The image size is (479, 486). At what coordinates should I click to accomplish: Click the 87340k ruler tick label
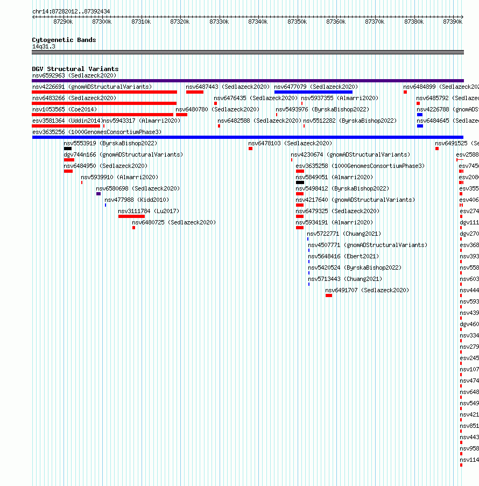pos(258,22)
